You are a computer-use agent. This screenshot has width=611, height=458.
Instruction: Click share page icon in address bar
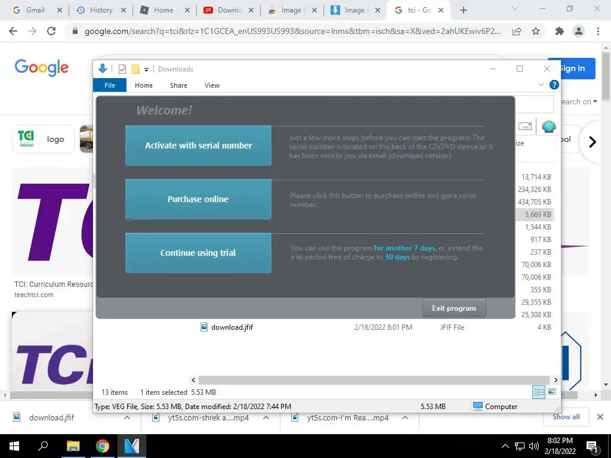tap(517, 31)
